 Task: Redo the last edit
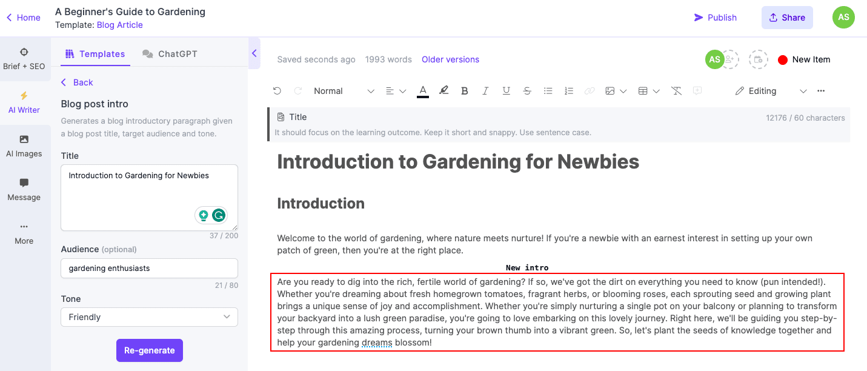tap(297, 91)
